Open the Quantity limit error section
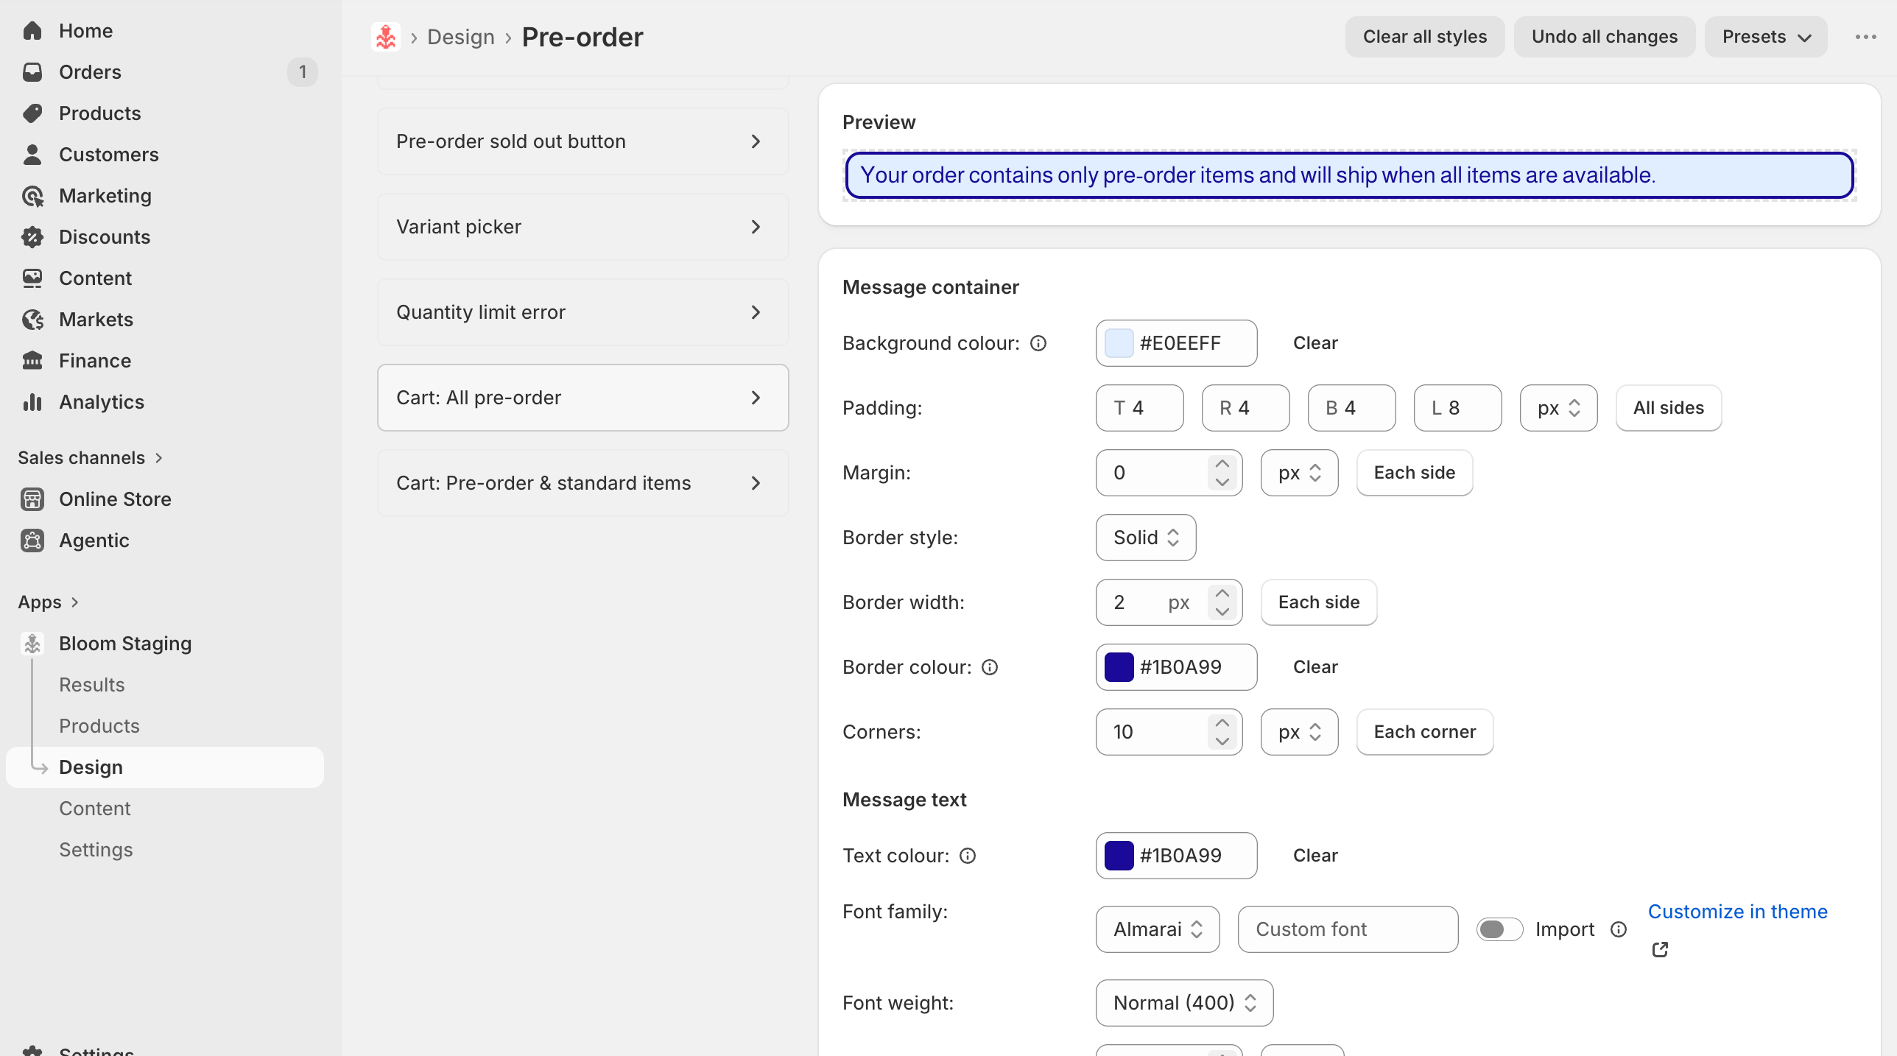This screenshot has width=1897, height=1056. pos(583,312)
